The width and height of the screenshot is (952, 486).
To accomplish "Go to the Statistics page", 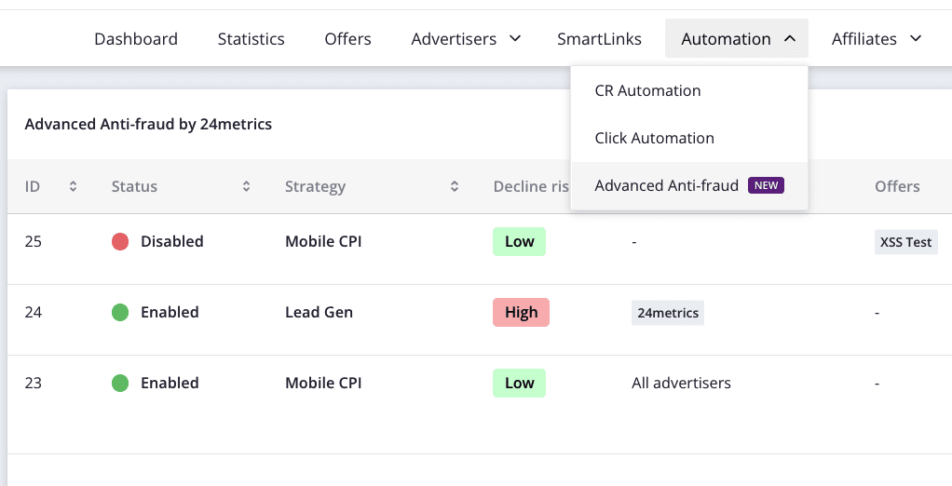I will coord(251,39).
